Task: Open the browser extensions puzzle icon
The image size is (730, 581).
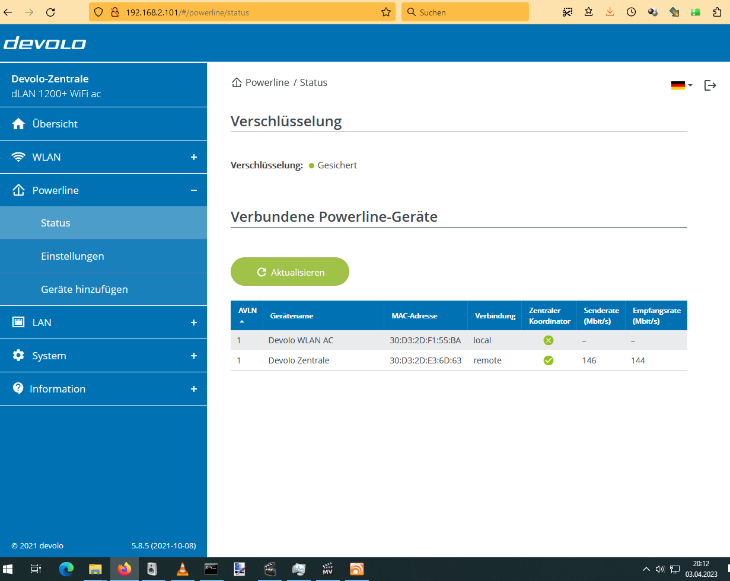Action: pos(716,12)
